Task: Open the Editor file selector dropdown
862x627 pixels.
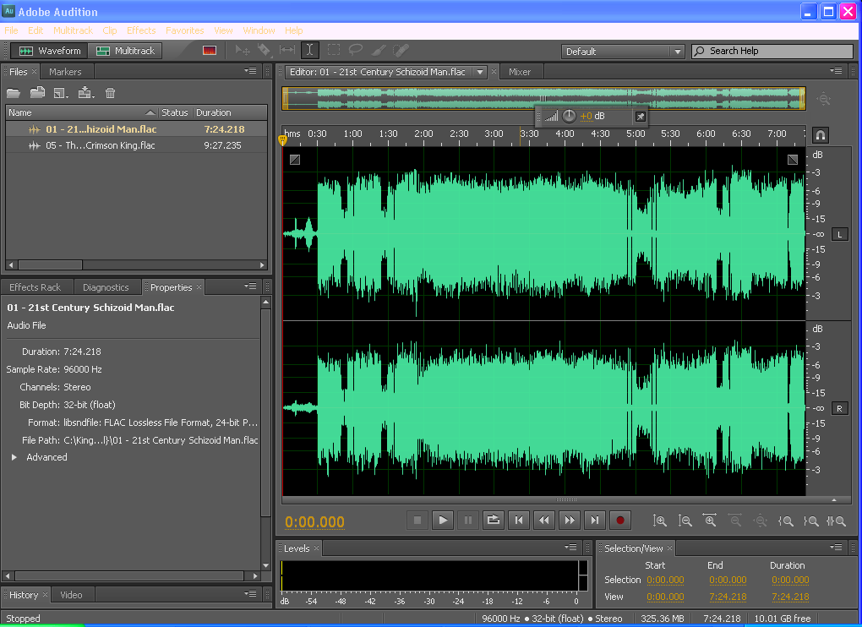Action: pyautogui.click(x=480, y=73)
